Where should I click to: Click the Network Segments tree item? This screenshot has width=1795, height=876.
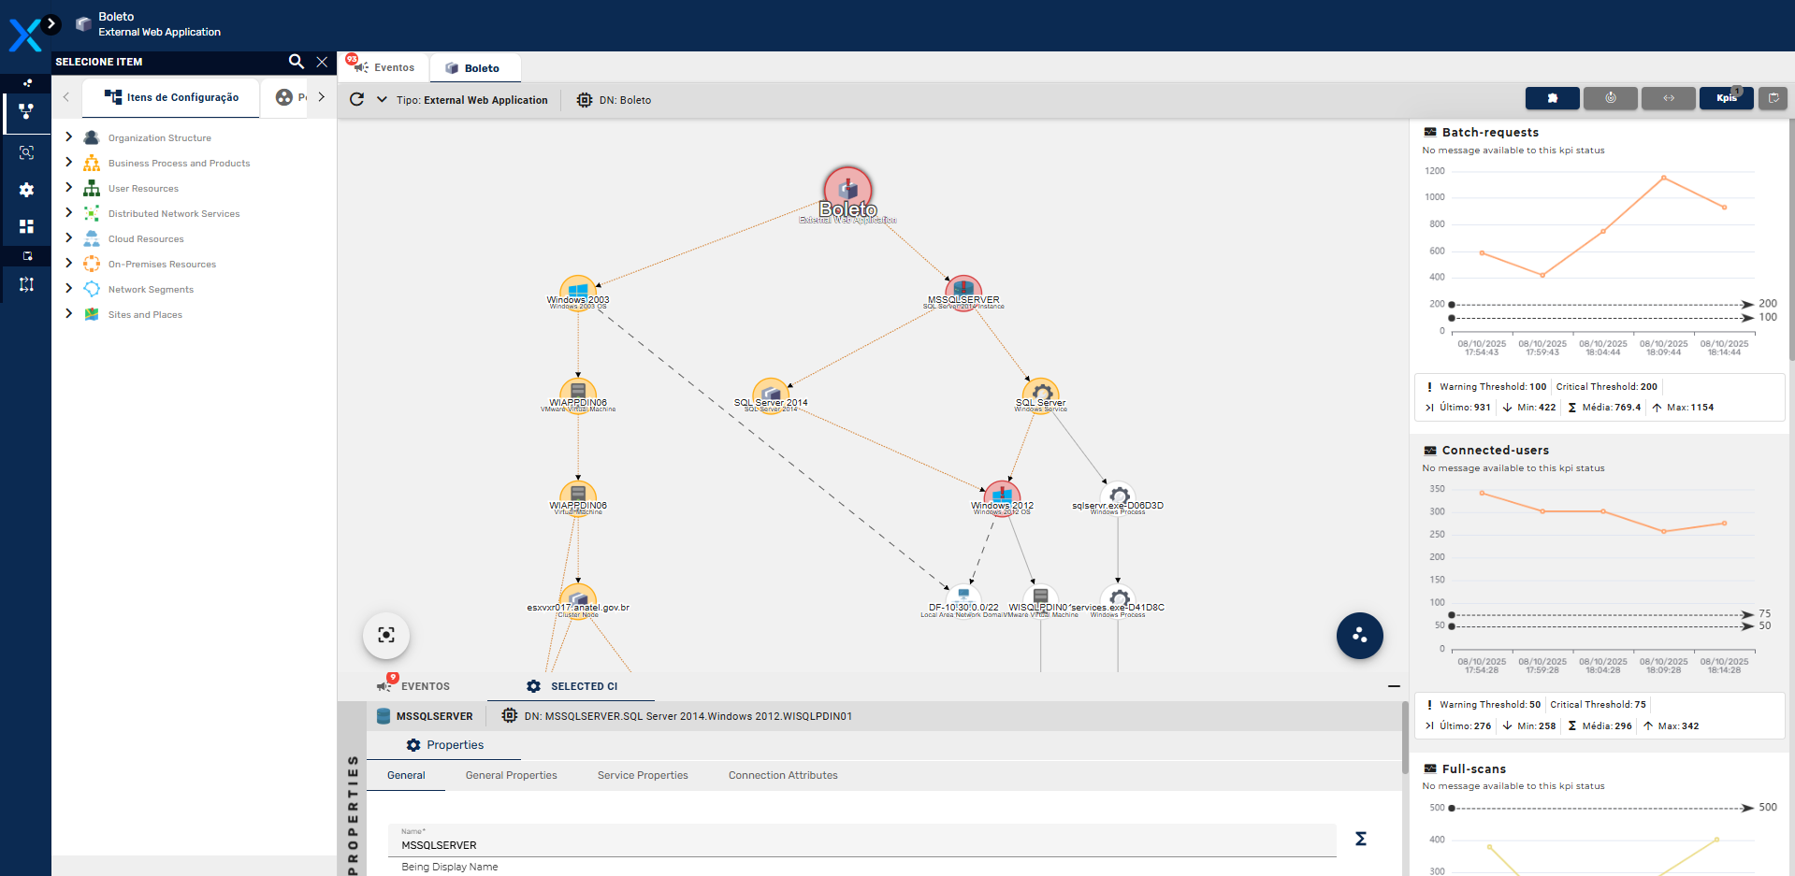pyautogui.click(x=151, y=290)
